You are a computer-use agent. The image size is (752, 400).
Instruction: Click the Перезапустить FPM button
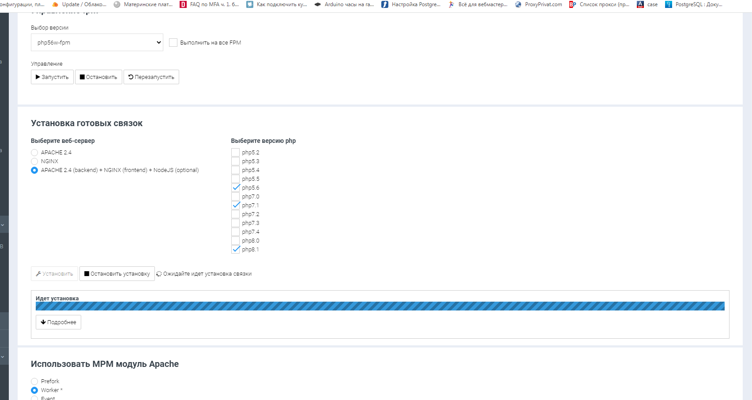[x=151, y=77]
